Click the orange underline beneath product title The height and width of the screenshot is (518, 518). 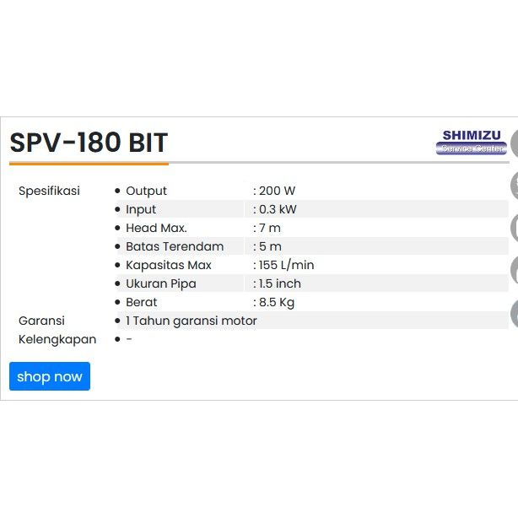coord(89,163)
